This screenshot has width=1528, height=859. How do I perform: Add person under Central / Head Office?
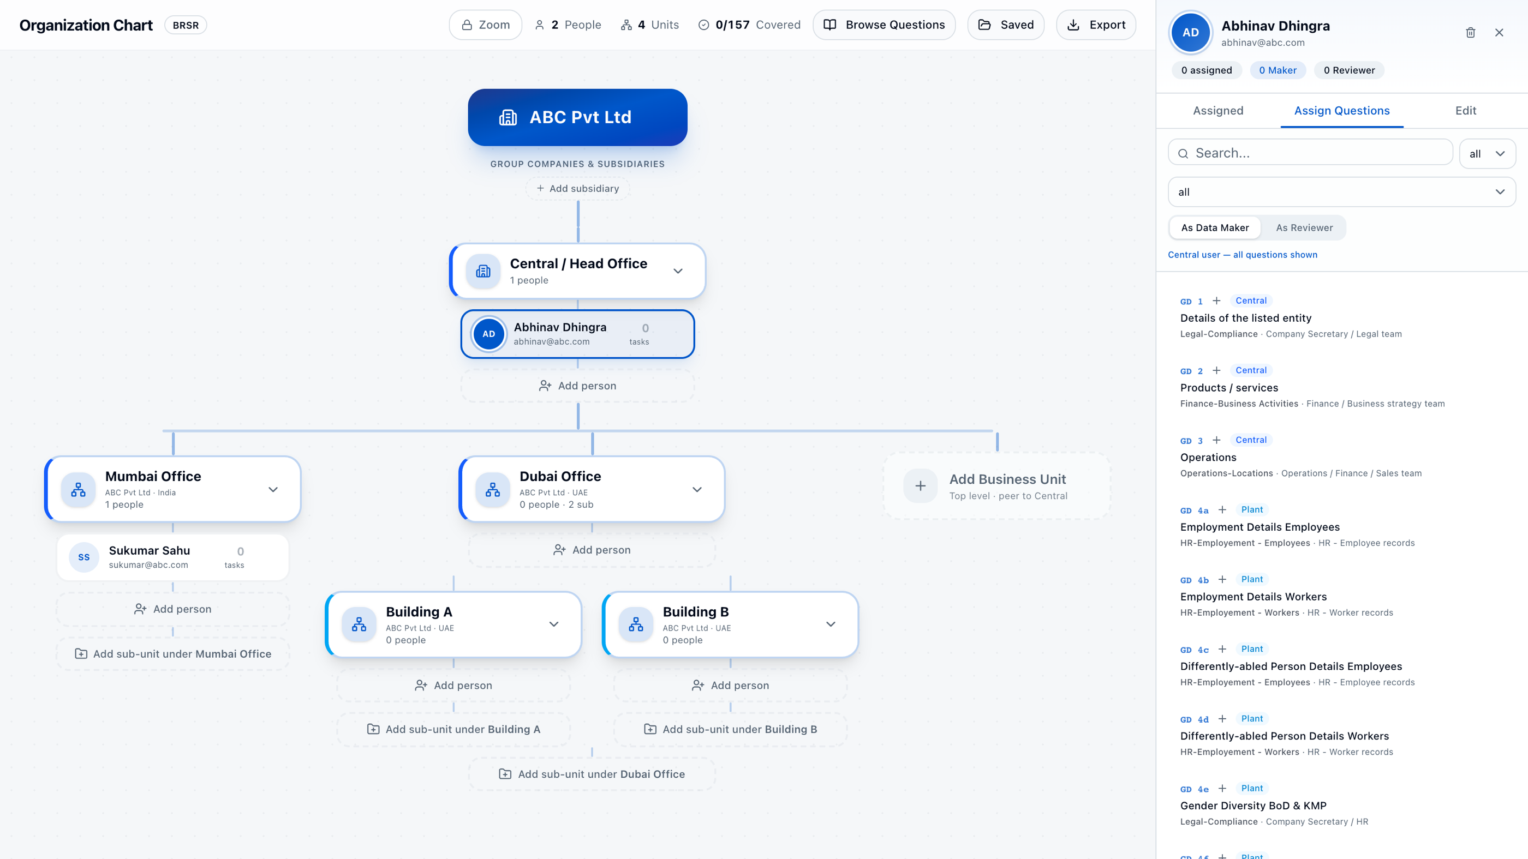tap(578, 386)
